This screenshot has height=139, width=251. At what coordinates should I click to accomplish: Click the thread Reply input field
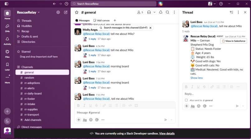click(215, 94)
